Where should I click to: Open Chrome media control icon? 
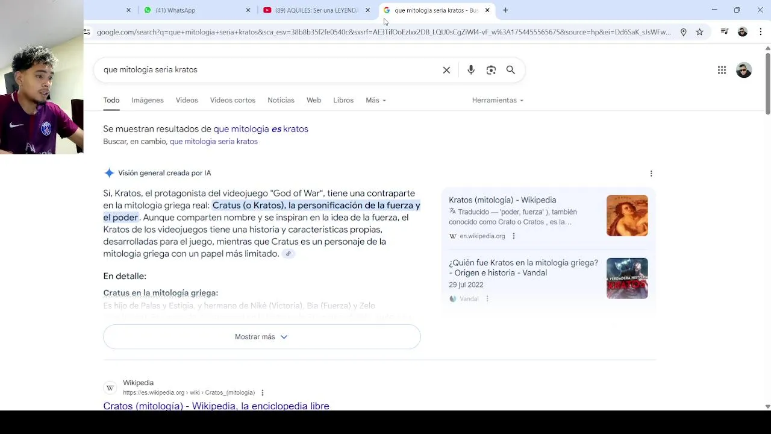tap(725, 32)
